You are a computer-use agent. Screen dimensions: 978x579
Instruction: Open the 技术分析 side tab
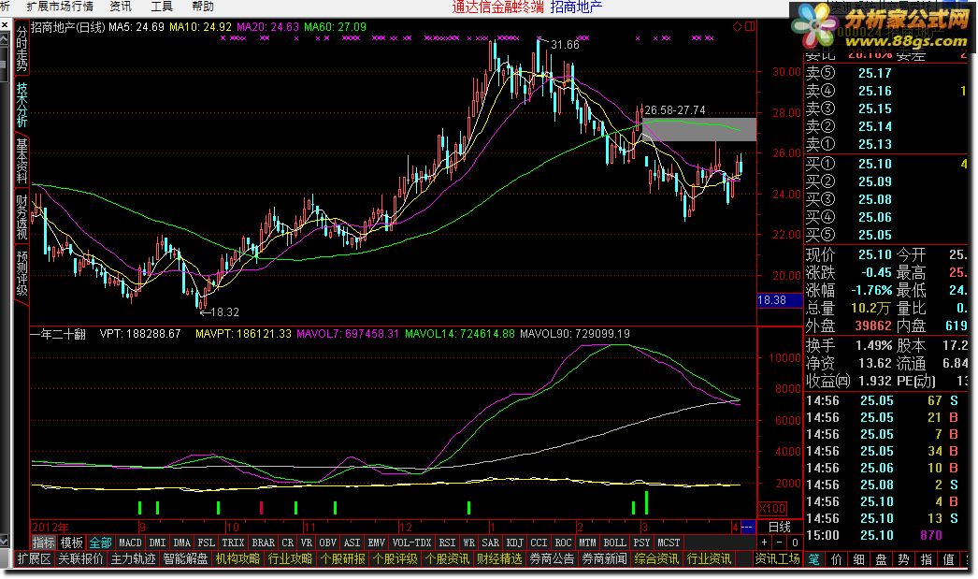pos(22,105)
